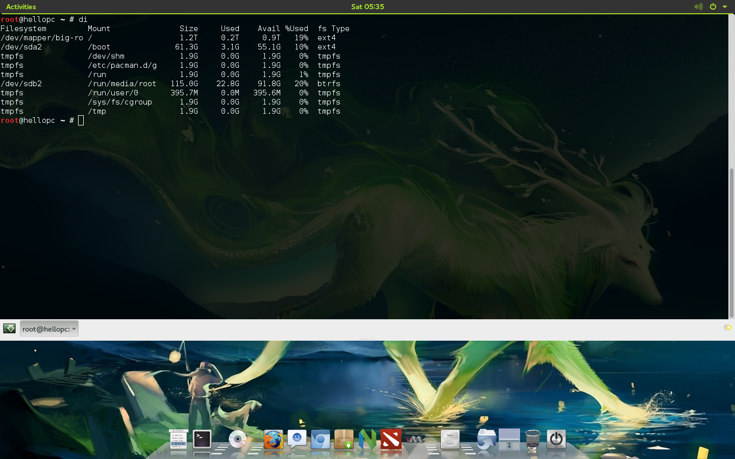Viewport: 735px width, 459px height.
Task: Click the fs Type column header
Action: click(x=334, y=29)
